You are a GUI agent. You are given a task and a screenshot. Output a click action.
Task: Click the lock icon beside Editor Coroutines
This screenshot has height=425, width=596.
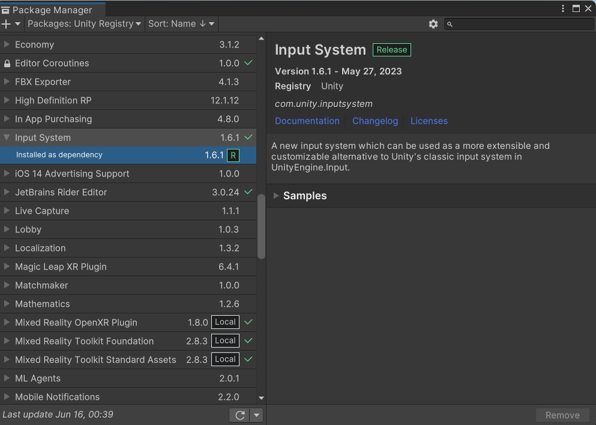click(x=7, y=63)
